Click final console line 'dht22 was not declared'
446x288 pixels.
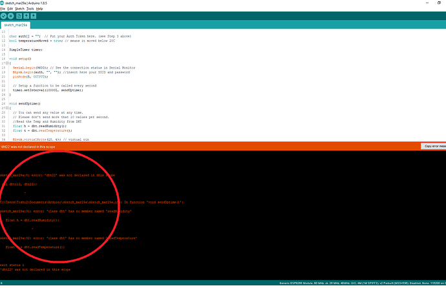(36, 269)
